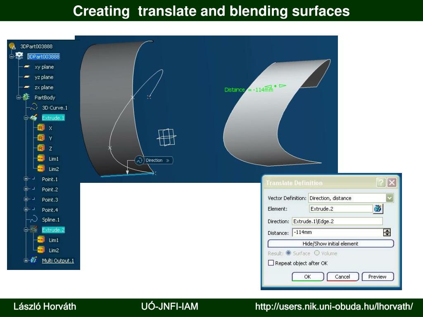Image resolution: width=423 pixels, height=317 pixels.
Task: Select highlighted 3DPart003888 label in tree
Action: 43,56
